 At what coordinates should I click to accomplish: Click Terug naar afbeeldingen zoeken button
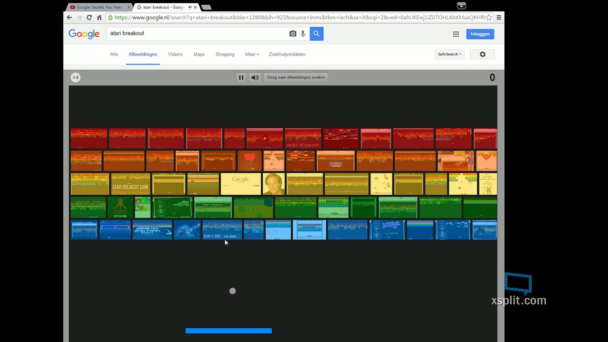coord(295,77)
